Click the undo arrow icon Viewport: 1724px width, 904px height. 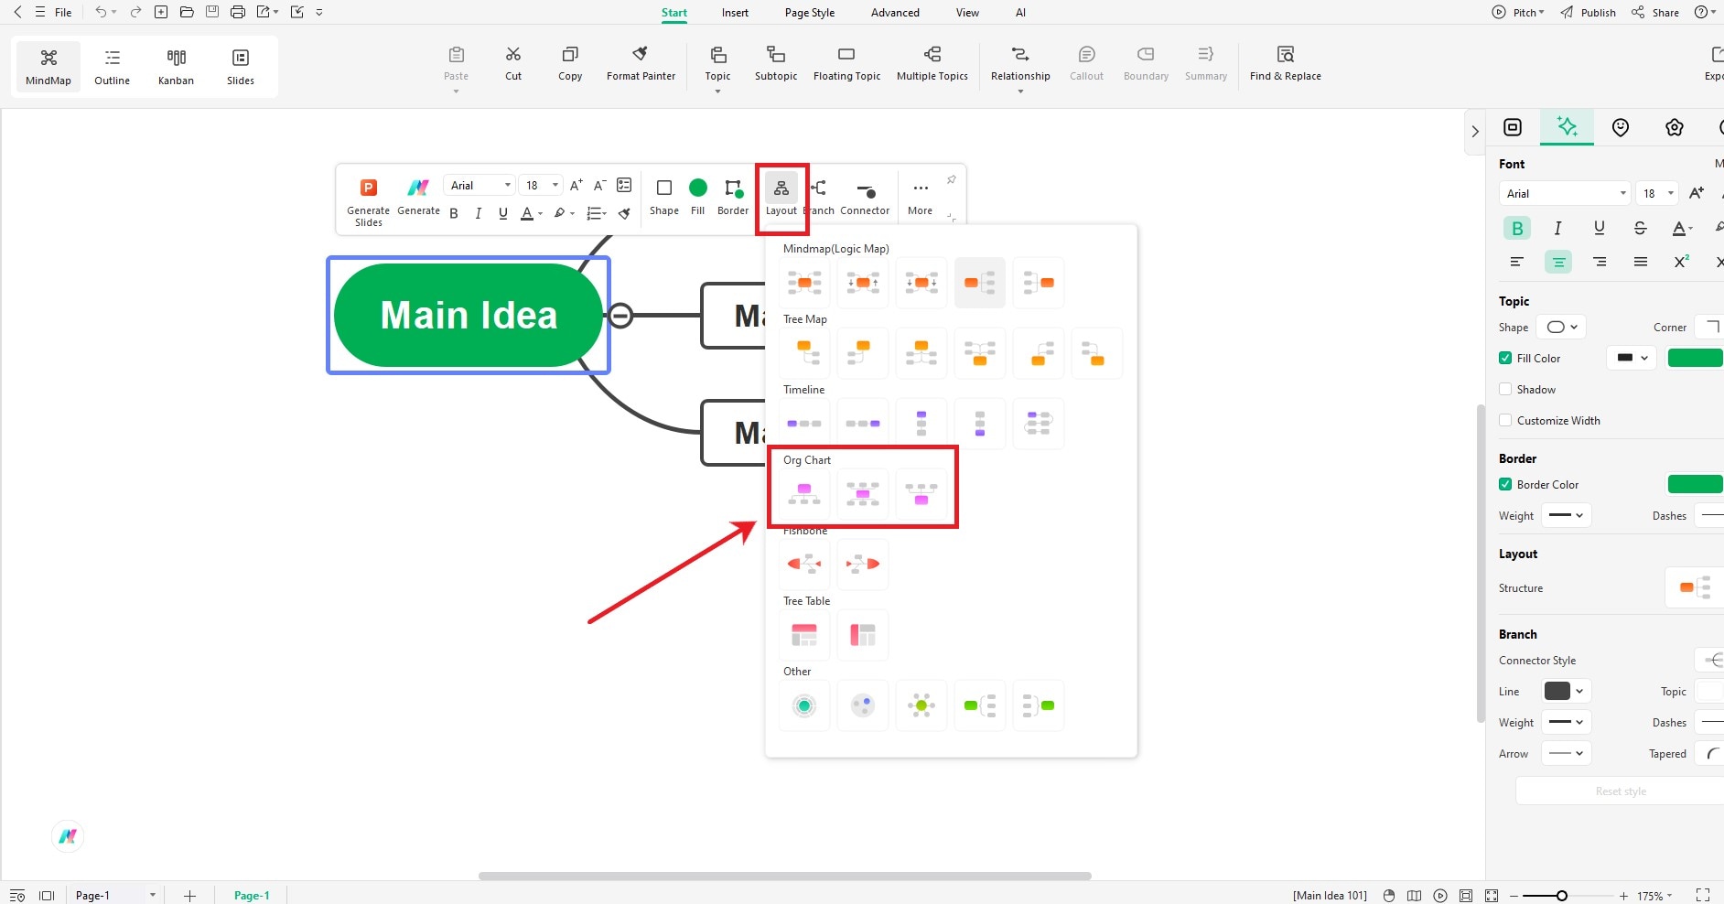[x=101, y=12]
